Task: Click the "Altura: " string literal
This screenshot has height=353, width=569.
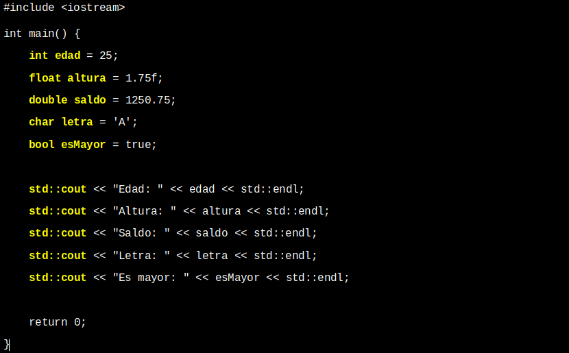Action: point(144,211)
